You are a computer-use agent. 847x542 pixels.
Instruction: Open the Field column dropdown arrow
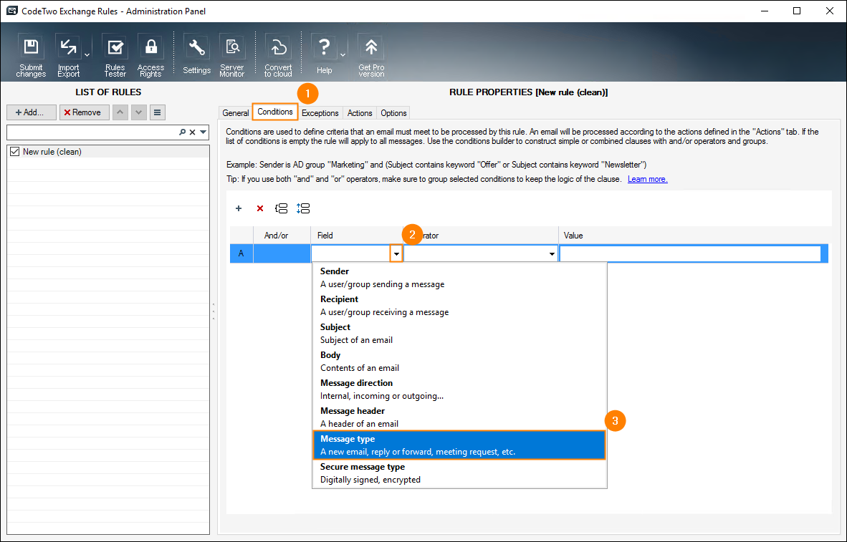(x=396, y=253)
